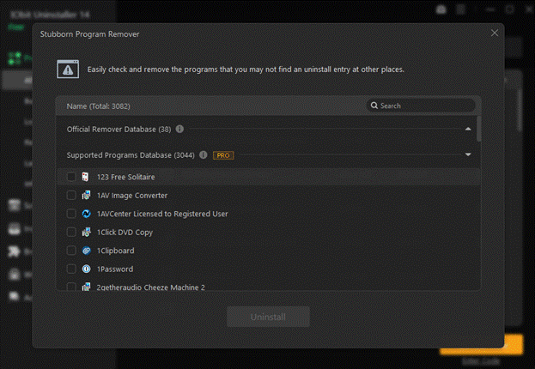Enable the 1Clipboard checkbox
535x369 pixels.
pos(71,251)
